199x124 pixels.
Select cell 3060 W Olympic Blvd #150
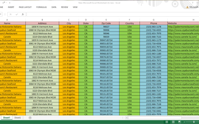coord(42,30)
